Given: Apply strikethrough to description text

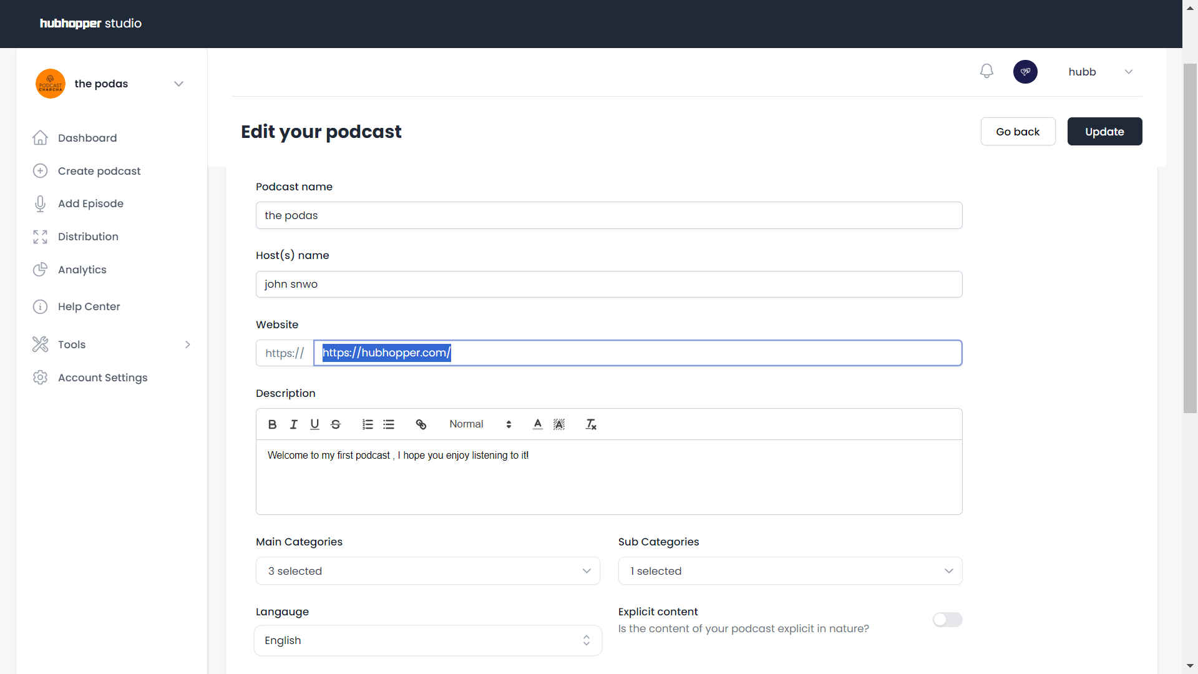Looking at the screenshot, I should click(x=336, y=424).
